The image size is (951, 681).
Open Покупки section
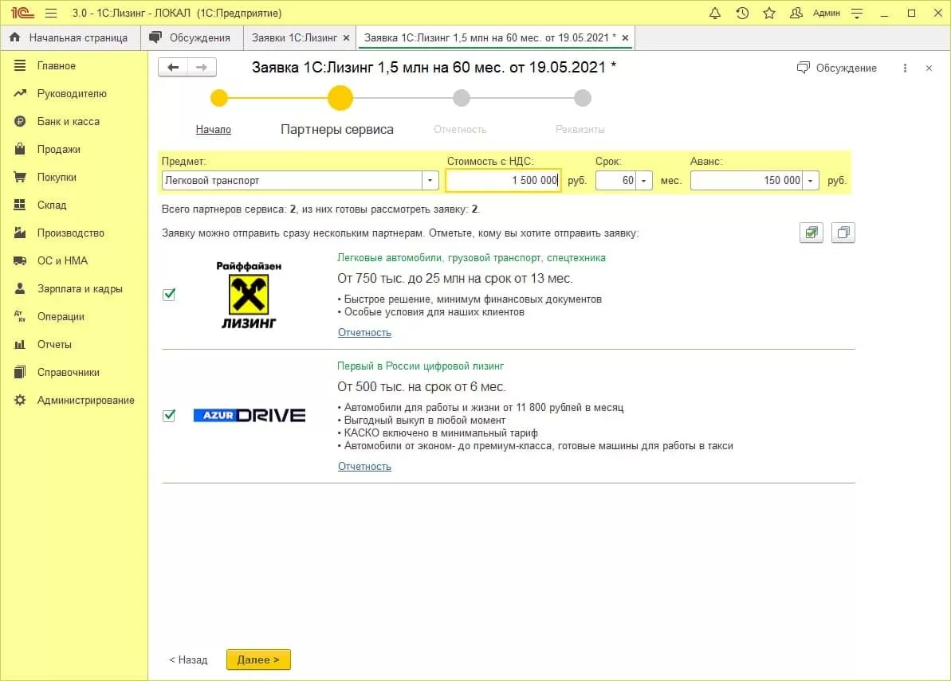click(57, 177)
